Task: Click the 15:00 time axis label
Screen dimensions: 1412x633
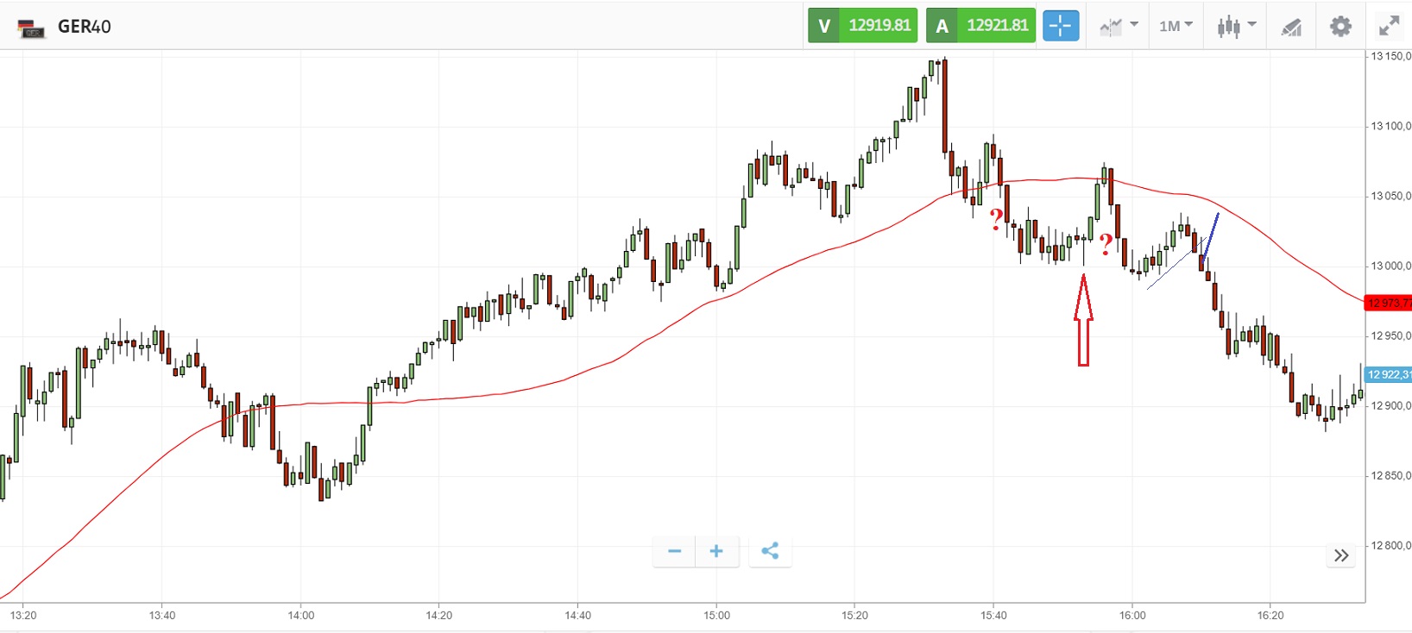Action: click(716, 615)
